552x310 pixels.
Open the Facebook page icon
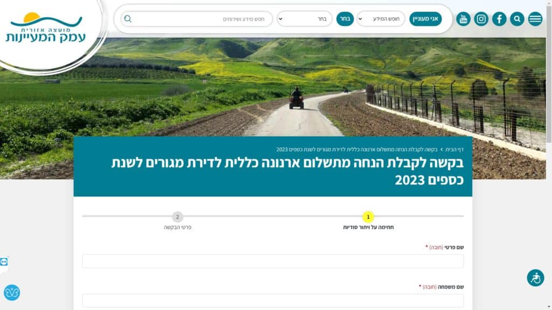coord(499,19)
